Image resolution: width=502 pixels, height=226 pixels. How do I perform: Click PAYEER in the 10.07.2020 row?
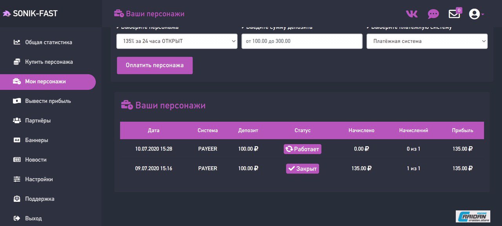[x=207, y=149]
